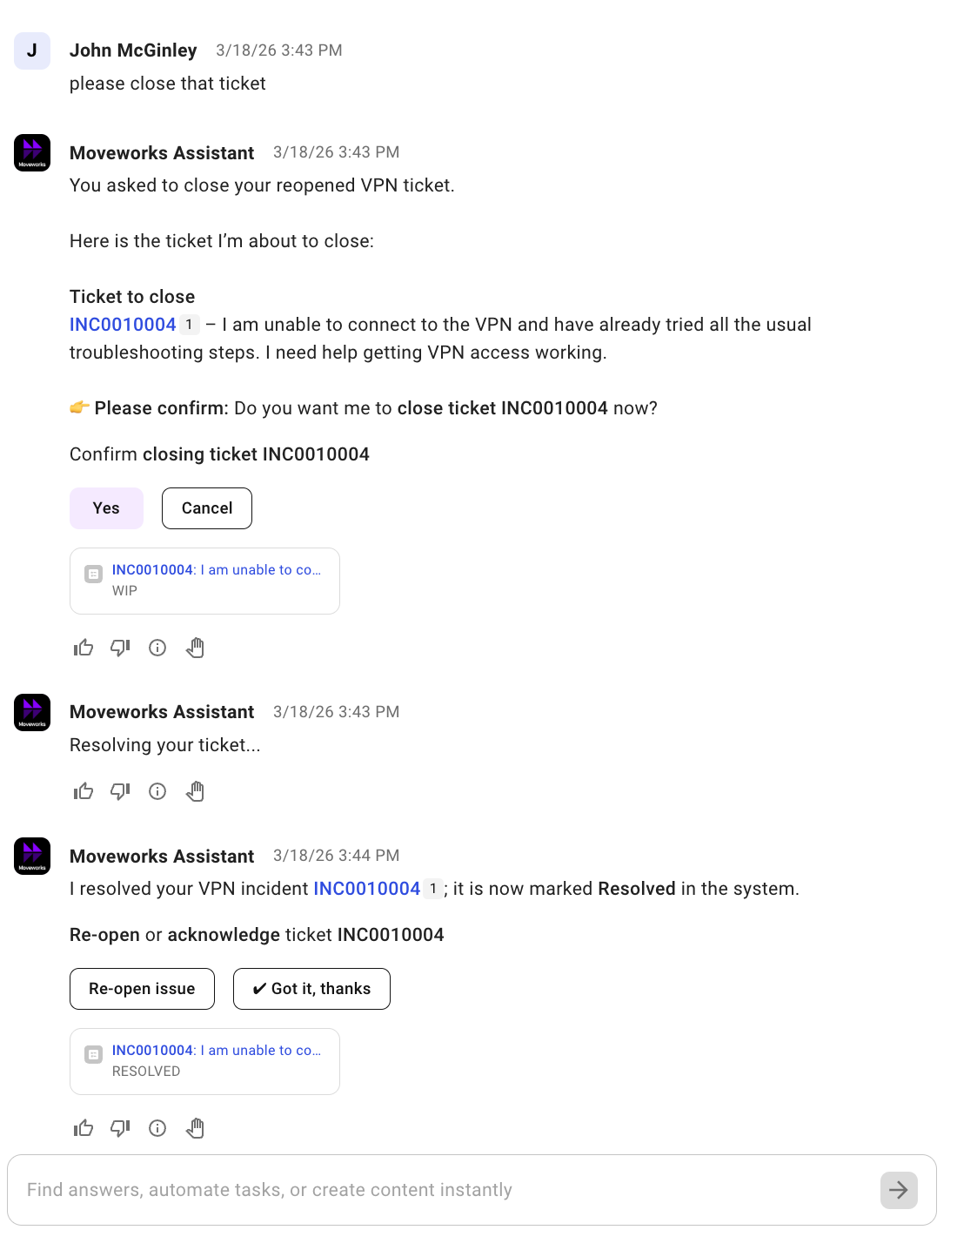
Task: Thumbs up the ticket confirmation message
Action: pos(84,648)
